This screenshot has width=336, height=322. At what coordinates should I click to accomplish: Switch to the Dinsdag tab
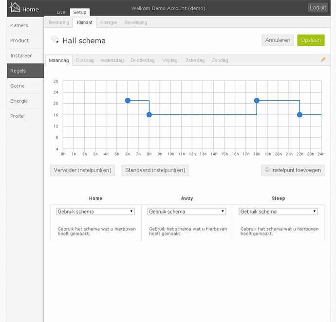[85, 60]
